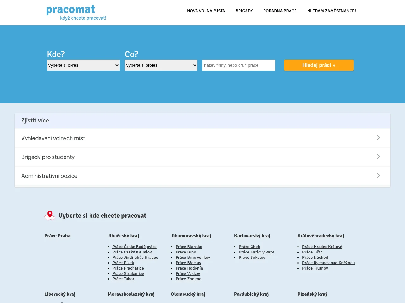Viewport: 405px width, 303px height.
Task: Select the Práce Vyškov link
Action: (x=188, y=274)
